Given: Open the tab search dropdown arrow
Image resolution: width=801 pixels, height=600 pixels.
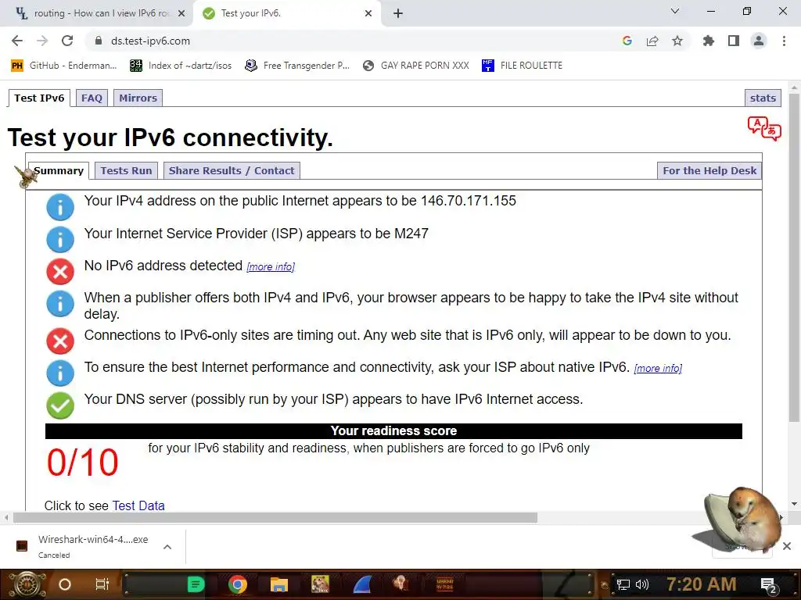Looking at the screenshot, I should [675, 11].
